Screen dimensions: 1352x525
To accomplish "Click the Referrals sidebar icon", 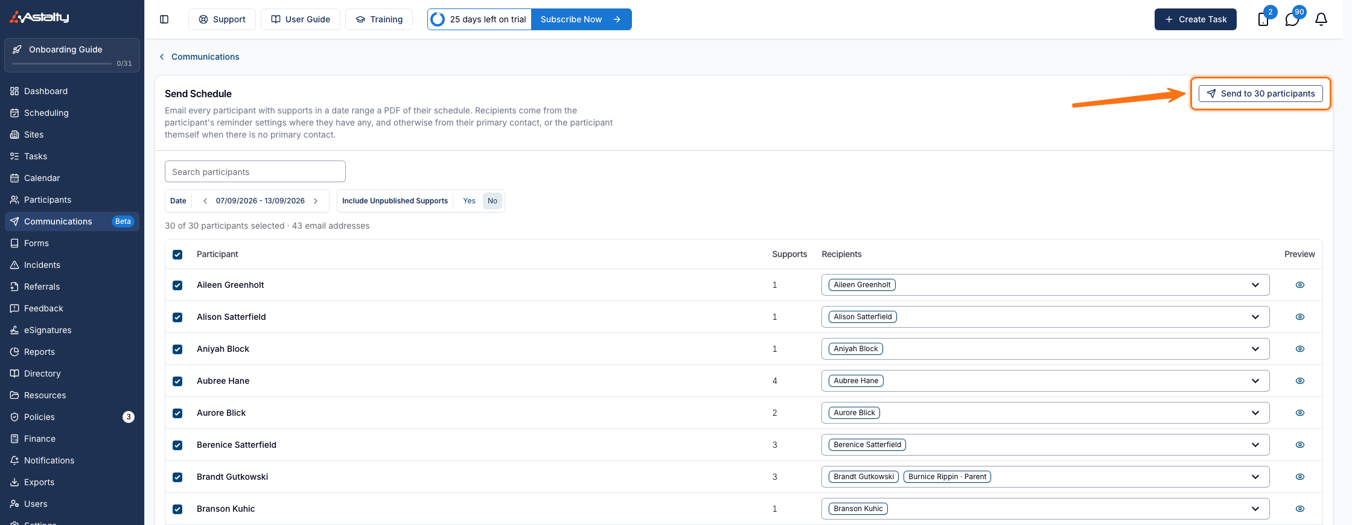I will tap(14, 287).
